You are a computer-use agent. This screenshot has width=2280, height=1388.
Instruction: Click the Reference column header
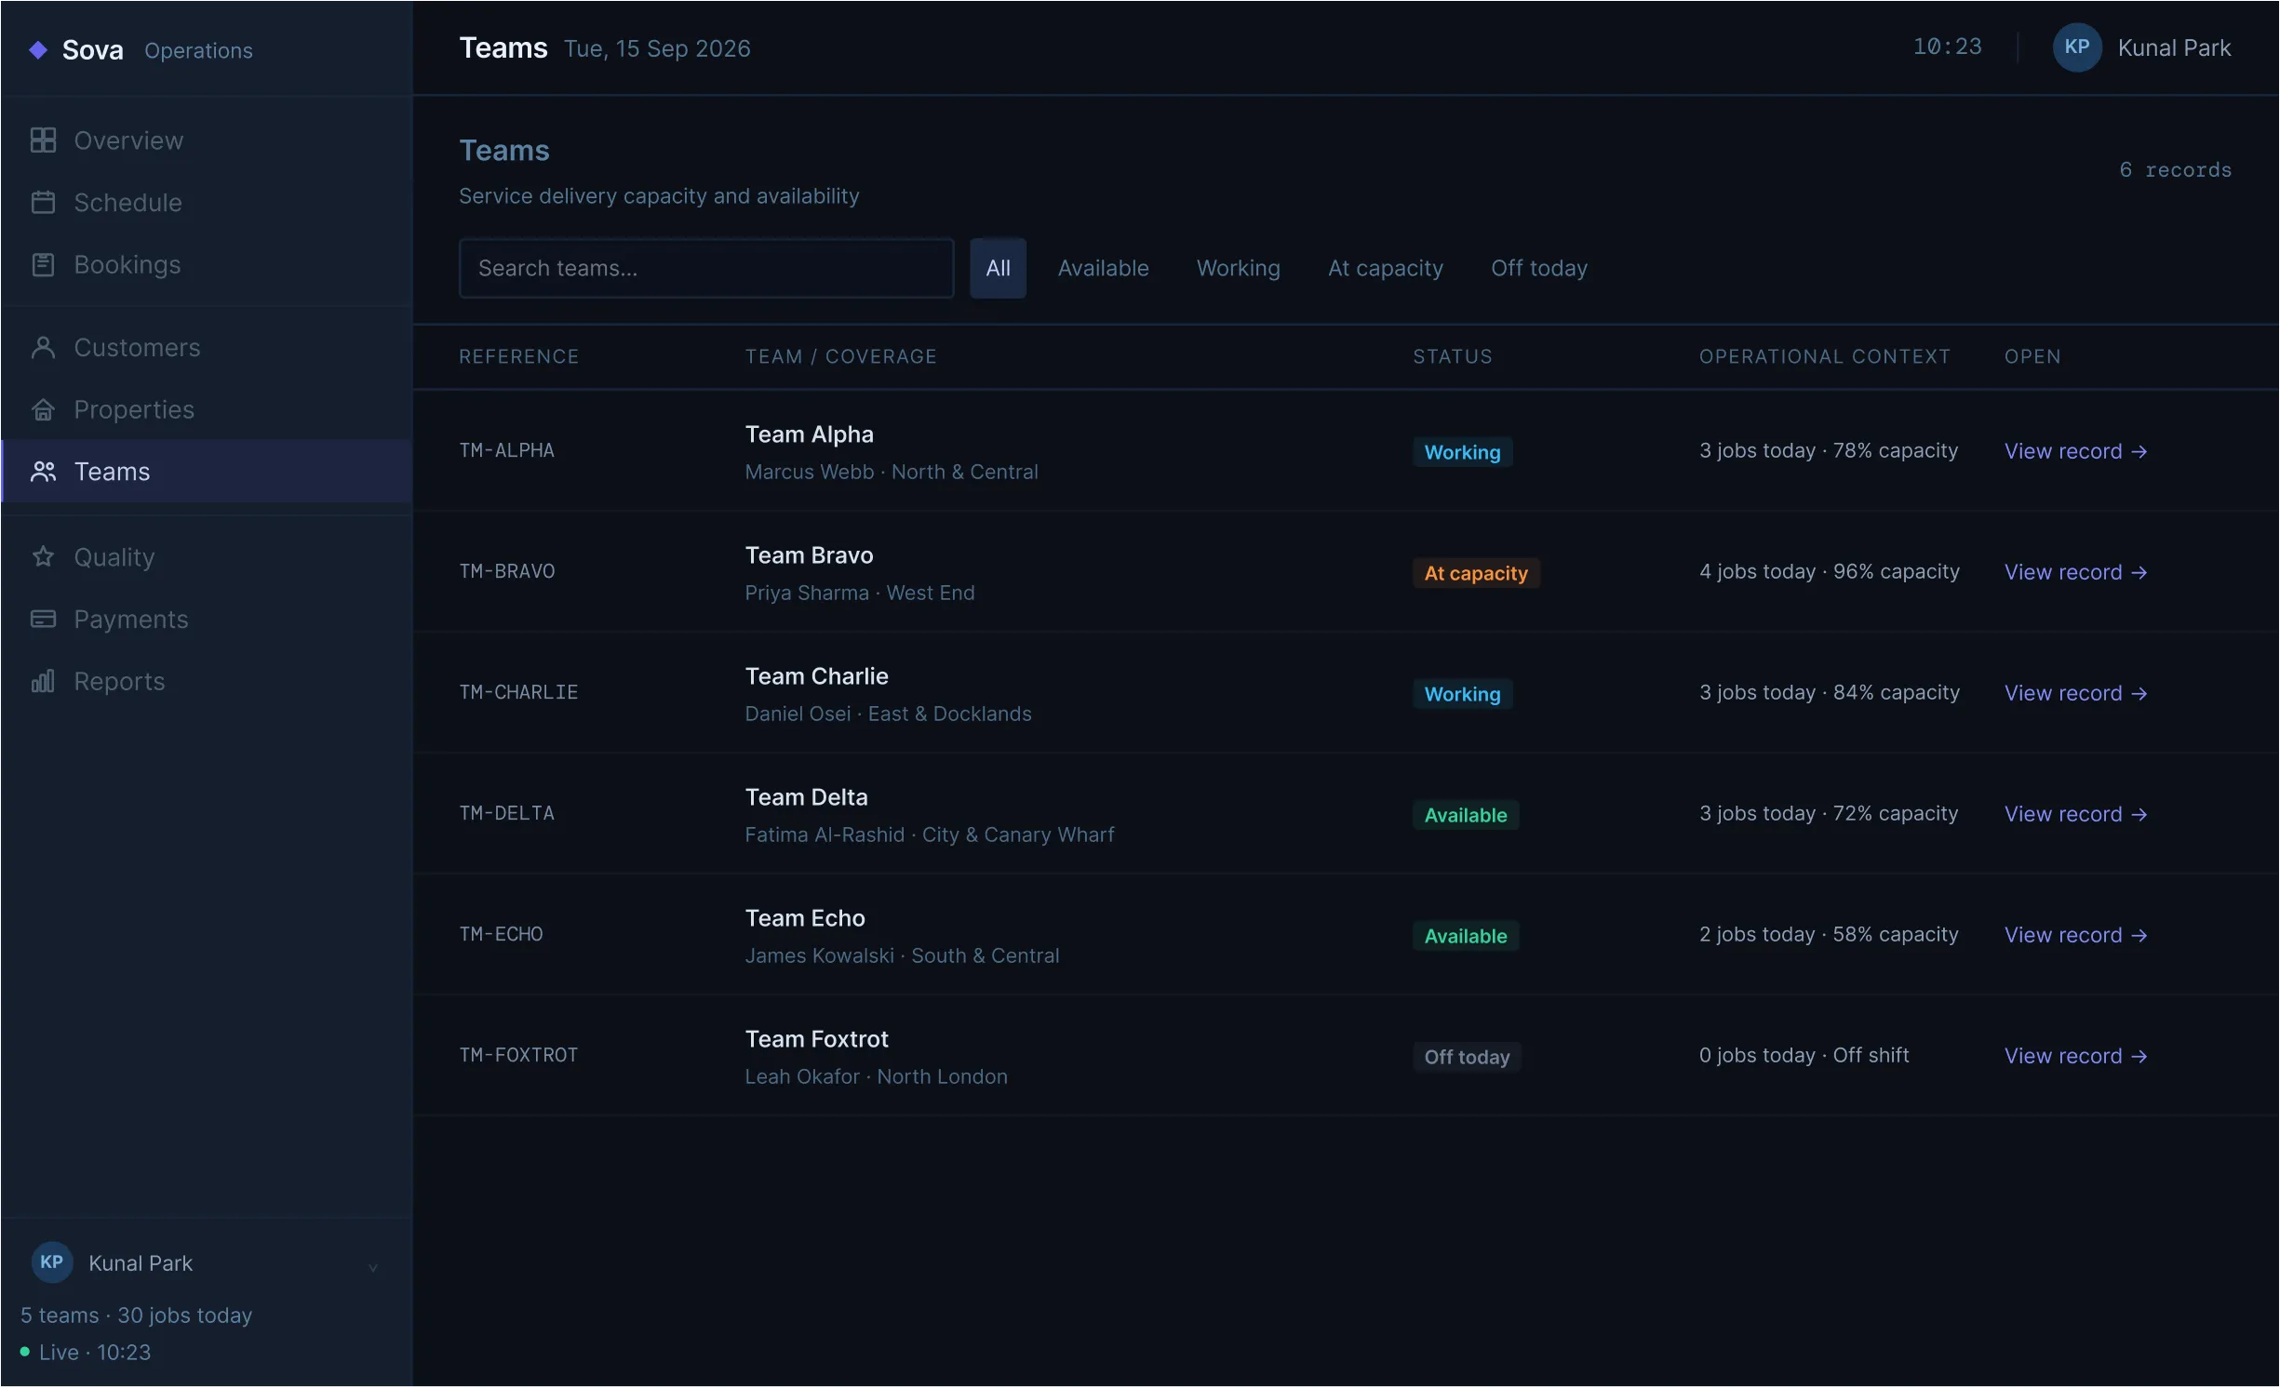pyautogui.click(x=518, y=357)
